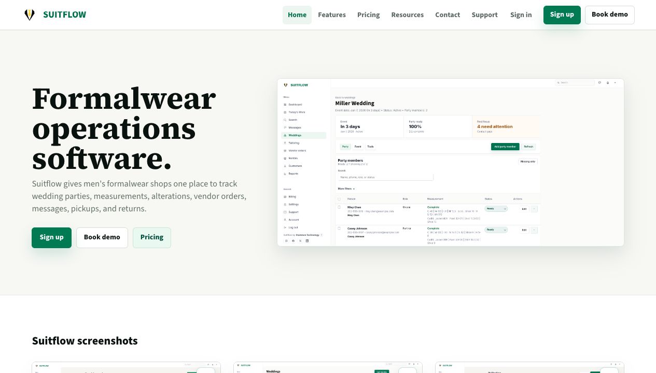656x373 pixels.
Task: Click the Account icon in preview sidebar
Action: point(285,220)
